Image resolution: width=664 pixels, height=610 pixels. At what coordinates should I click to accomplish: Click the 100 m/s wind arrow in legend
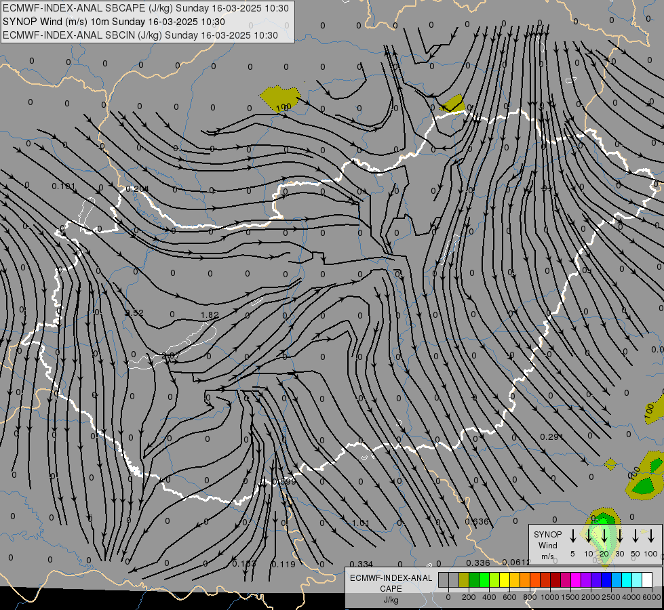651,536
